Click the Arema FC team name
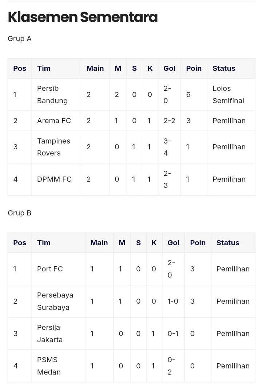The image size is (262, 388). [x=54, y=121]
